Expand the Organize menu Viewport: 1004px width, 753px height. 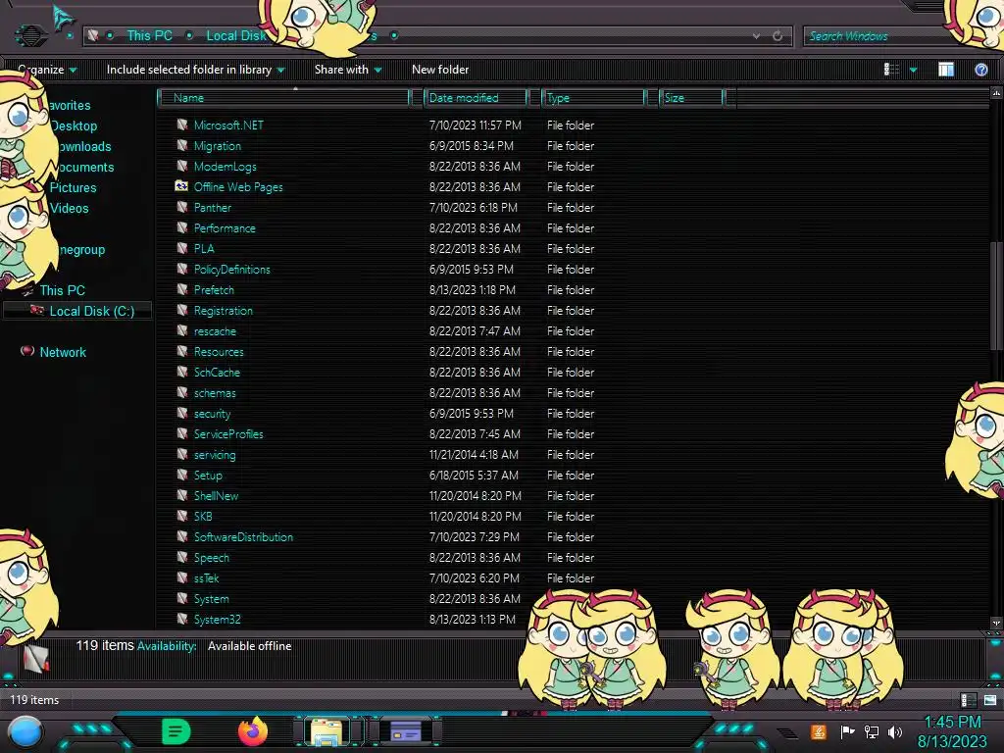click(47, 70)
